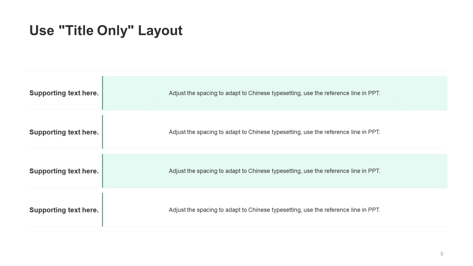Select the green vertical bar in the fourth row
The image size is (473, 266).
[x=102, y=209]
